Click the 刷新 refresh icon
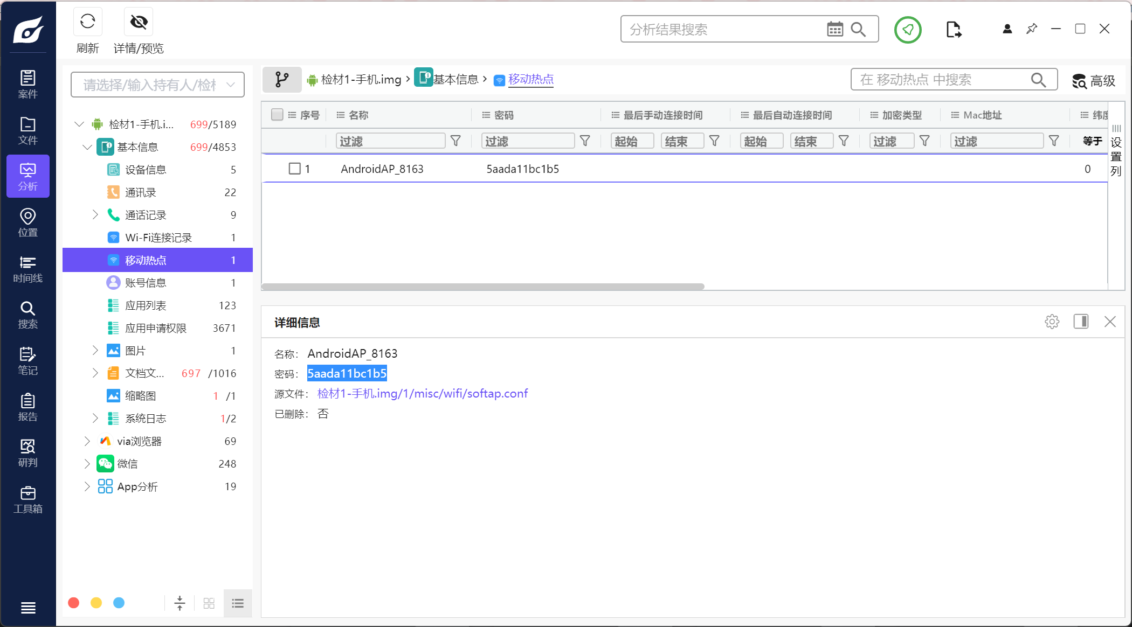The height and width of the screenshot is (627, 1132). point(87,22)
